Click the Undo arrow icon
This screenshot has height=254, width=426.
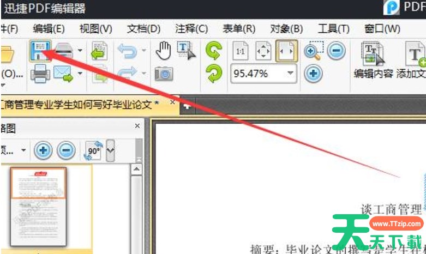tap(128, 51)
